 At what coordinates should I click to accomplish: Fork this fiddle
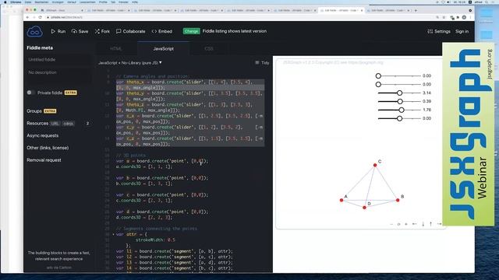(102, 31)
